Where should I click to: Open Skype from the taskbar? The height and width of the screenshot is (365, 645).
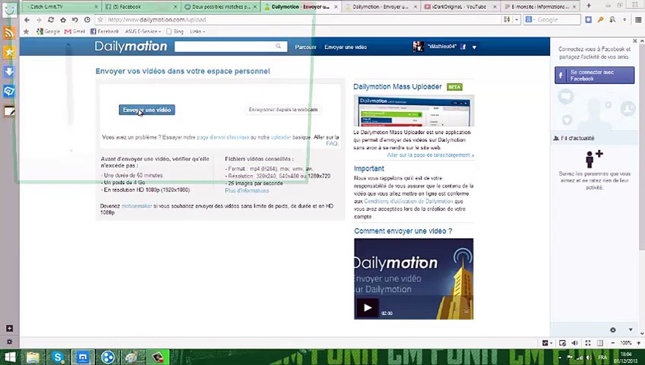pos(58,357)
